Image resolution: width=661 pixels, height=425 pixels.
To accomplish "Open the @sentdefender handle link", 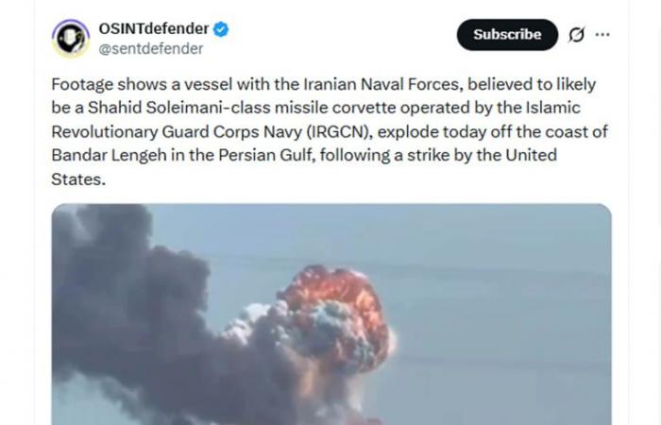I will (151, 49).
